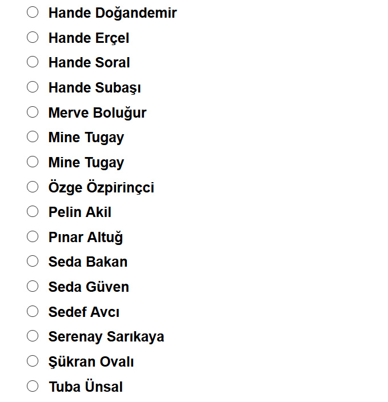Image resolution: width=388 pixels, height=402 pixels.
Task: Click the Serenay Sarıkaya text label
Action: pos(106,337)
